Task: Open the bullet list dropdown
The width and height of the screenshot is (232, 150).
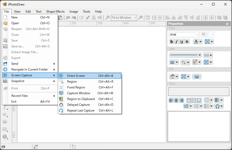Action: coord(198,106)
